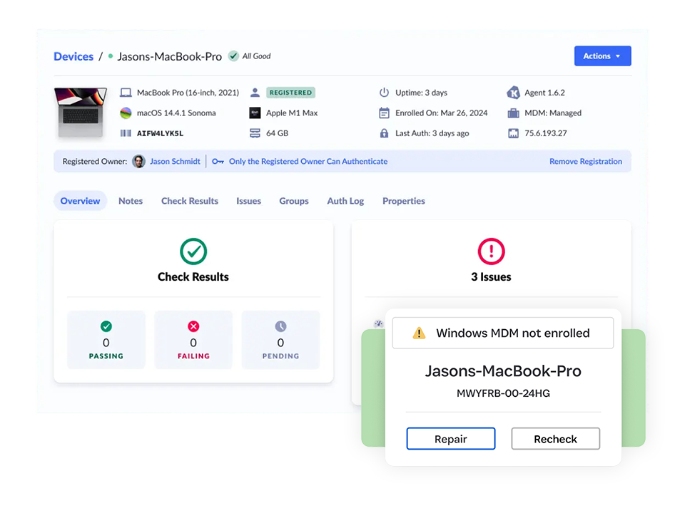This screenshot has width=685, height=513.
Task: Click the green All Good checkmark icon
Action: (233, 56)
